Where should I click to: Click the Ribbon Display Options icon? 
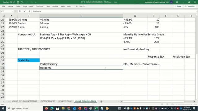(x=177, y=2)
